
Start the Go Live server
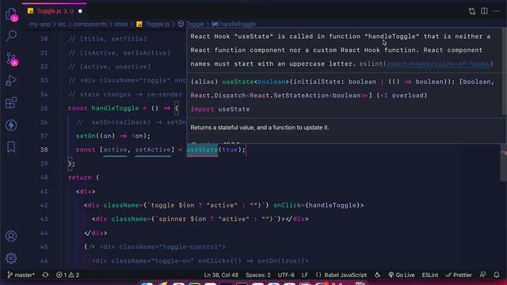coord(402,275)
